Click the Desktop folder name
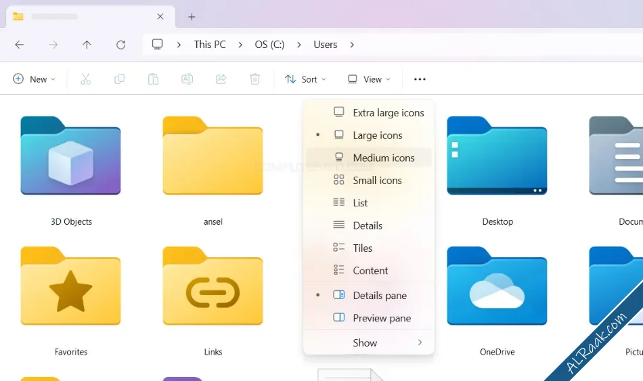This screenshot has width=643, height=381. [497, 221]
